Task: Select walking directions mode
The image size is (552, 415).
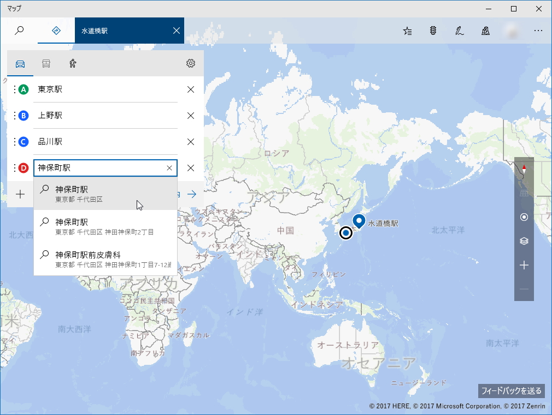Action: pos(73,63)
